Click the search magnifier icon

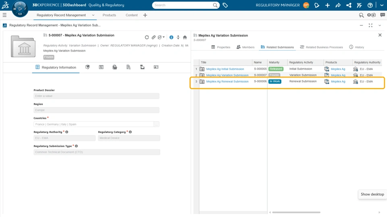pos(215,5)
